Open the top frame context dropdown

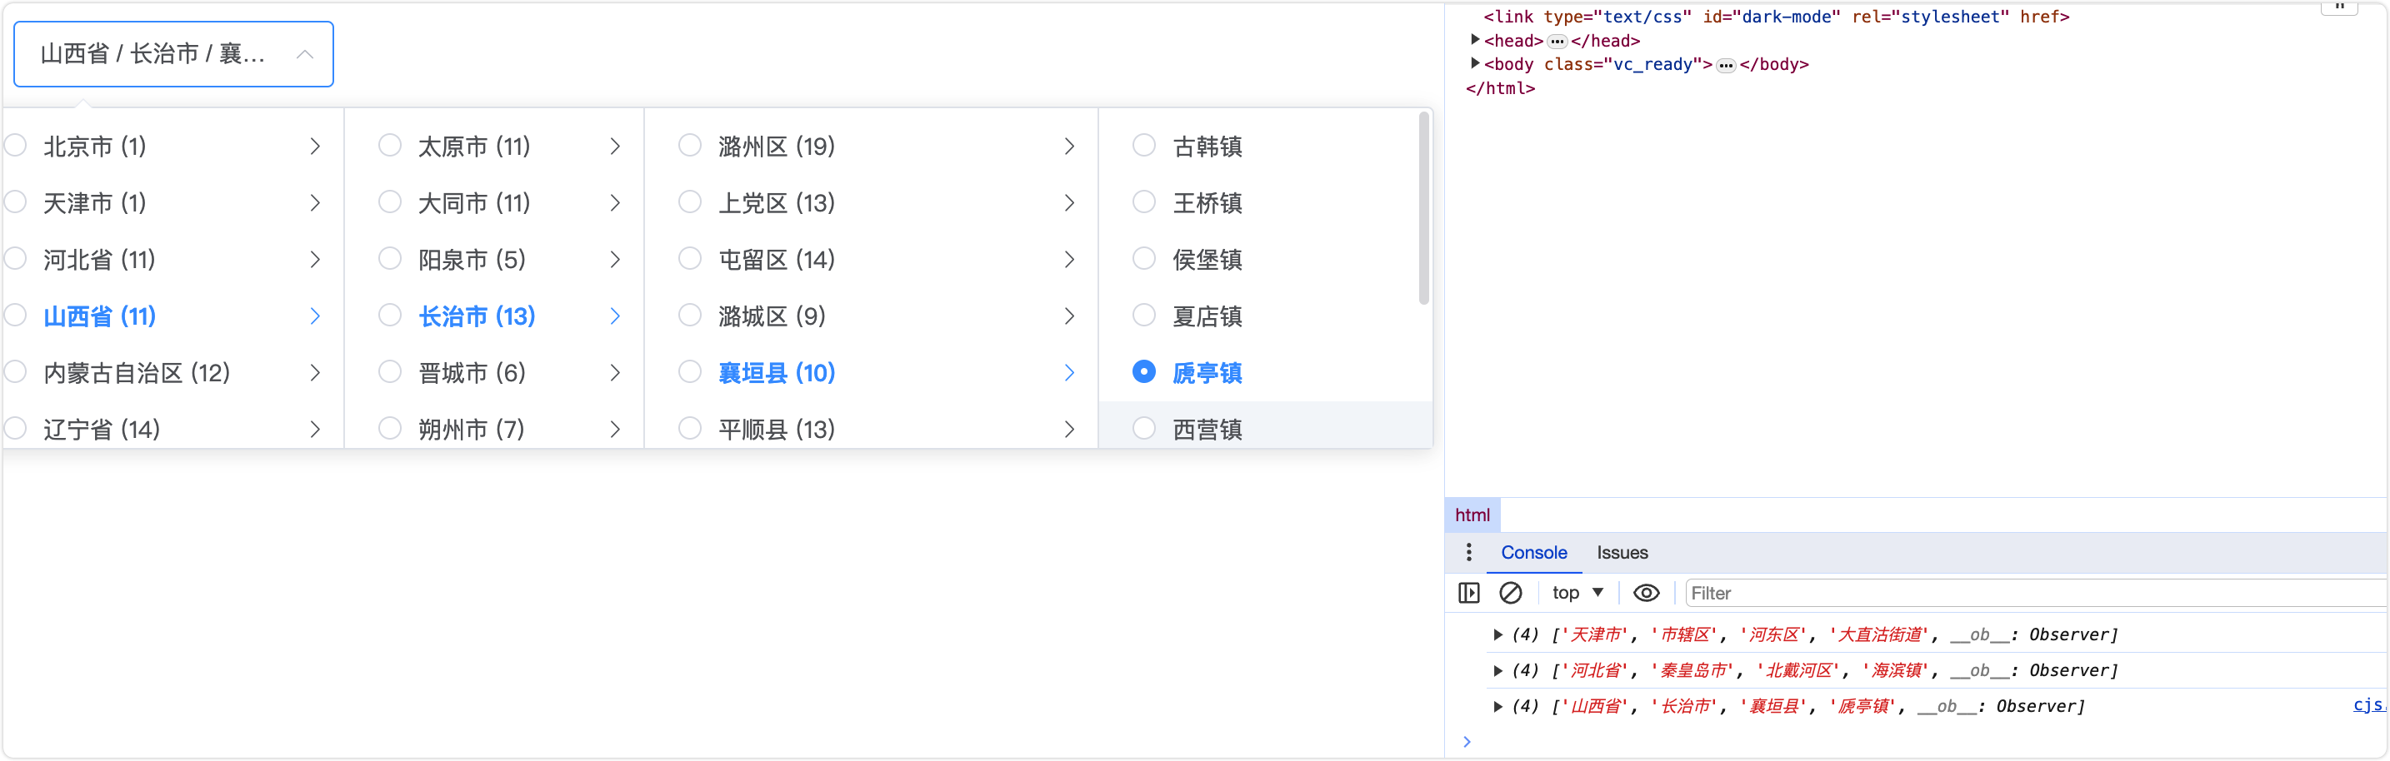[x=1577, y=592]
